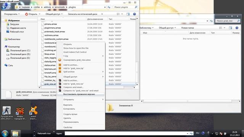Click help icon in grab_new window
Screen dimensions: 244x137
point(237,28)
